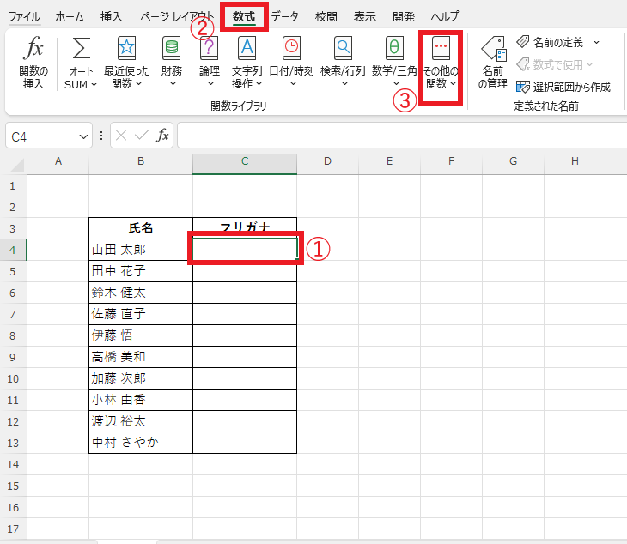This screenshot has height=544, width=627.
Task: Select column C header
Action: (245, 161)
